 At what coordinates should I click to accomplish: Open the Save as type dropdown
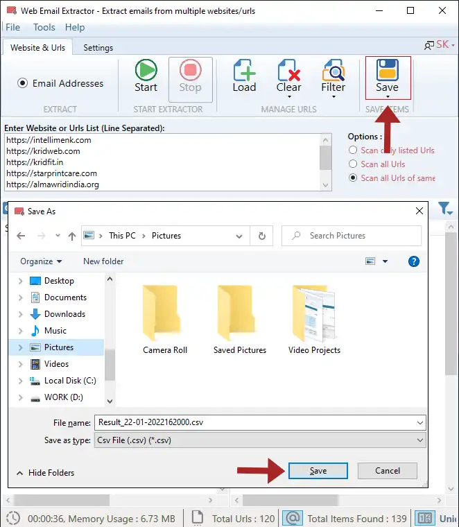[x=420, y=440]
